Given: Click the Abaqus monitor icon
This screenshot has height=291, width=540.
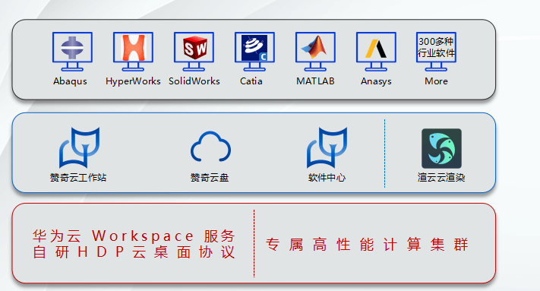Looking at the screenshot, I should [x=72, y=52].
